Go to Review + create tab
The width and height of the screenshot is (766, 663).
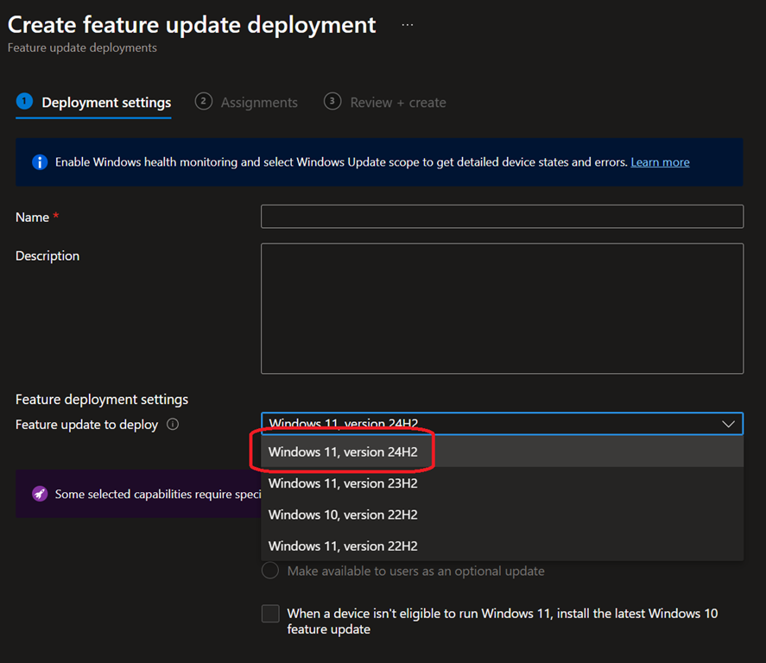pos(398,103)
